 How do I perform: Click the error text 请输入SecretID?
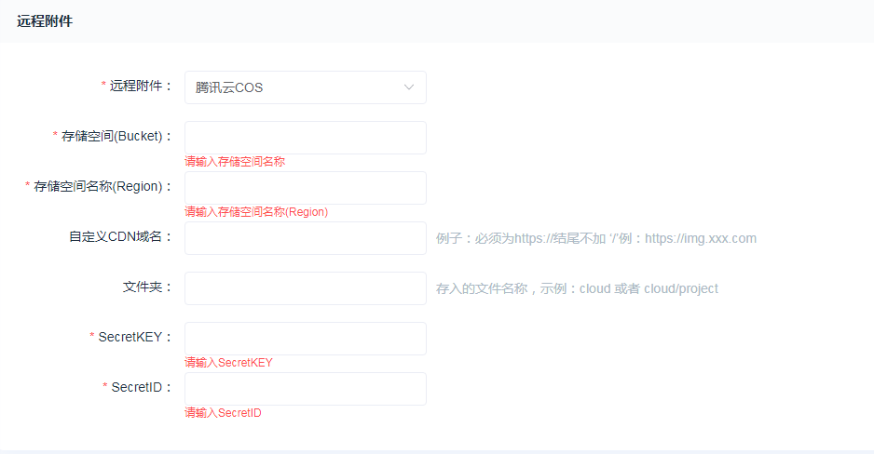[223, 413]
